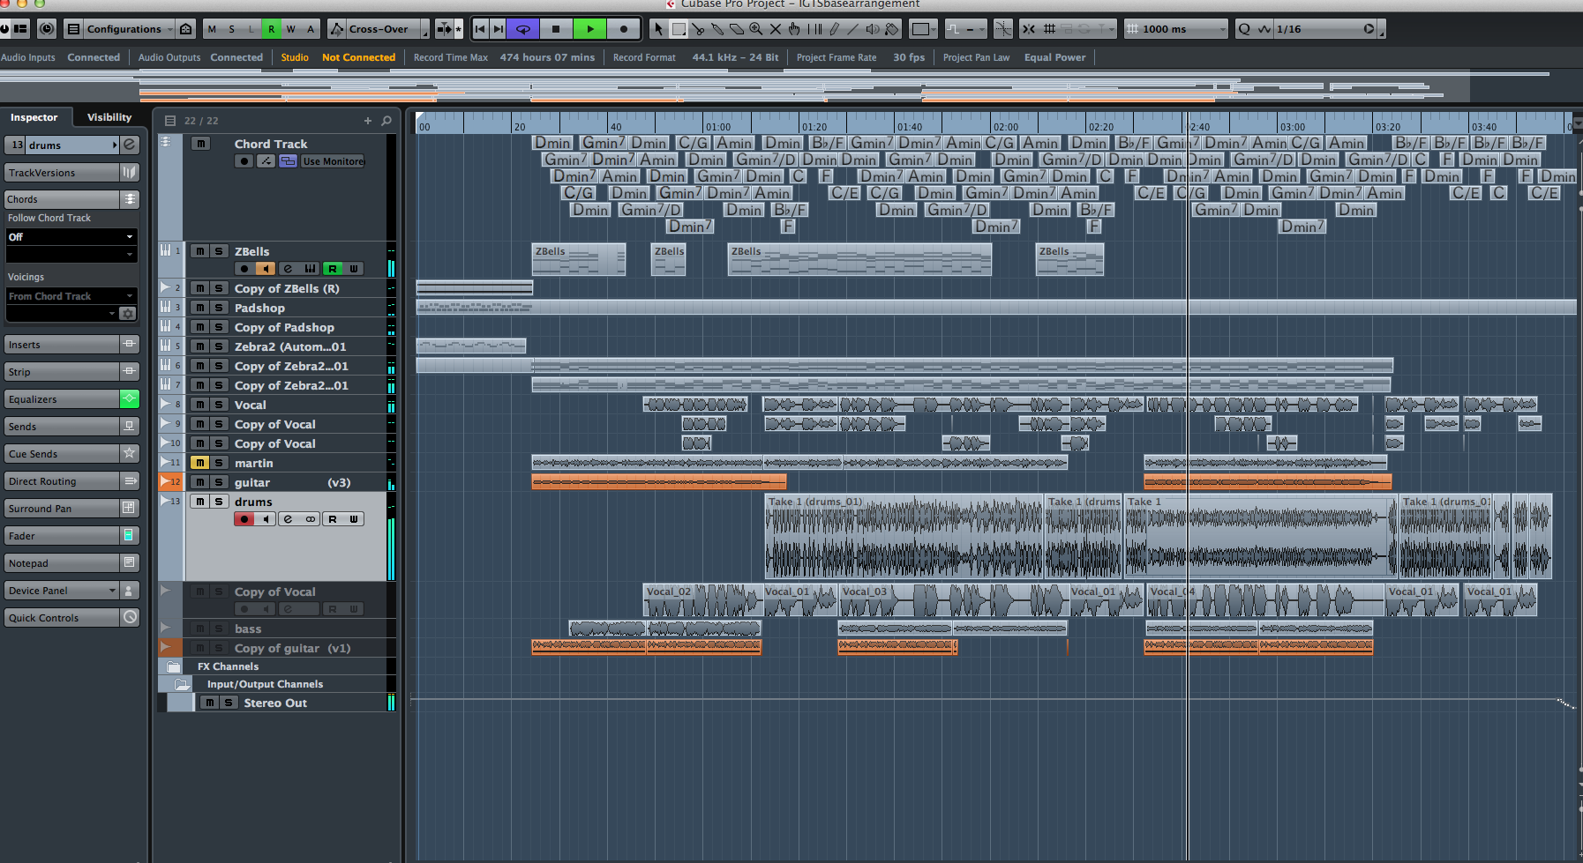The height and width of the screenshot is (863, 1583).
Task: Click the Use Monitored button on Chord Track
Action: click(x=333, y=161)
